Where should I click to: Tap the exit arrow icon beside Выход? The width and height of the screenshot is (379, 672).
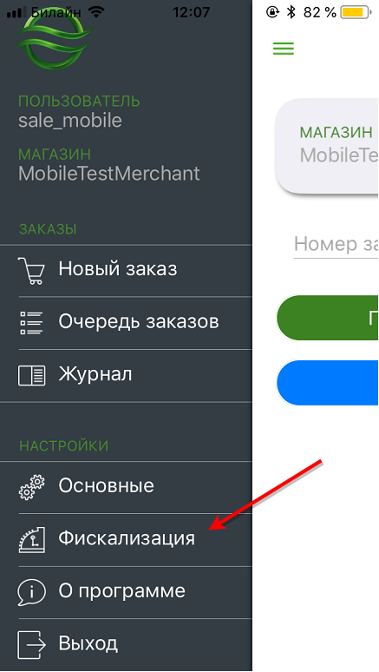click(31, 644)
